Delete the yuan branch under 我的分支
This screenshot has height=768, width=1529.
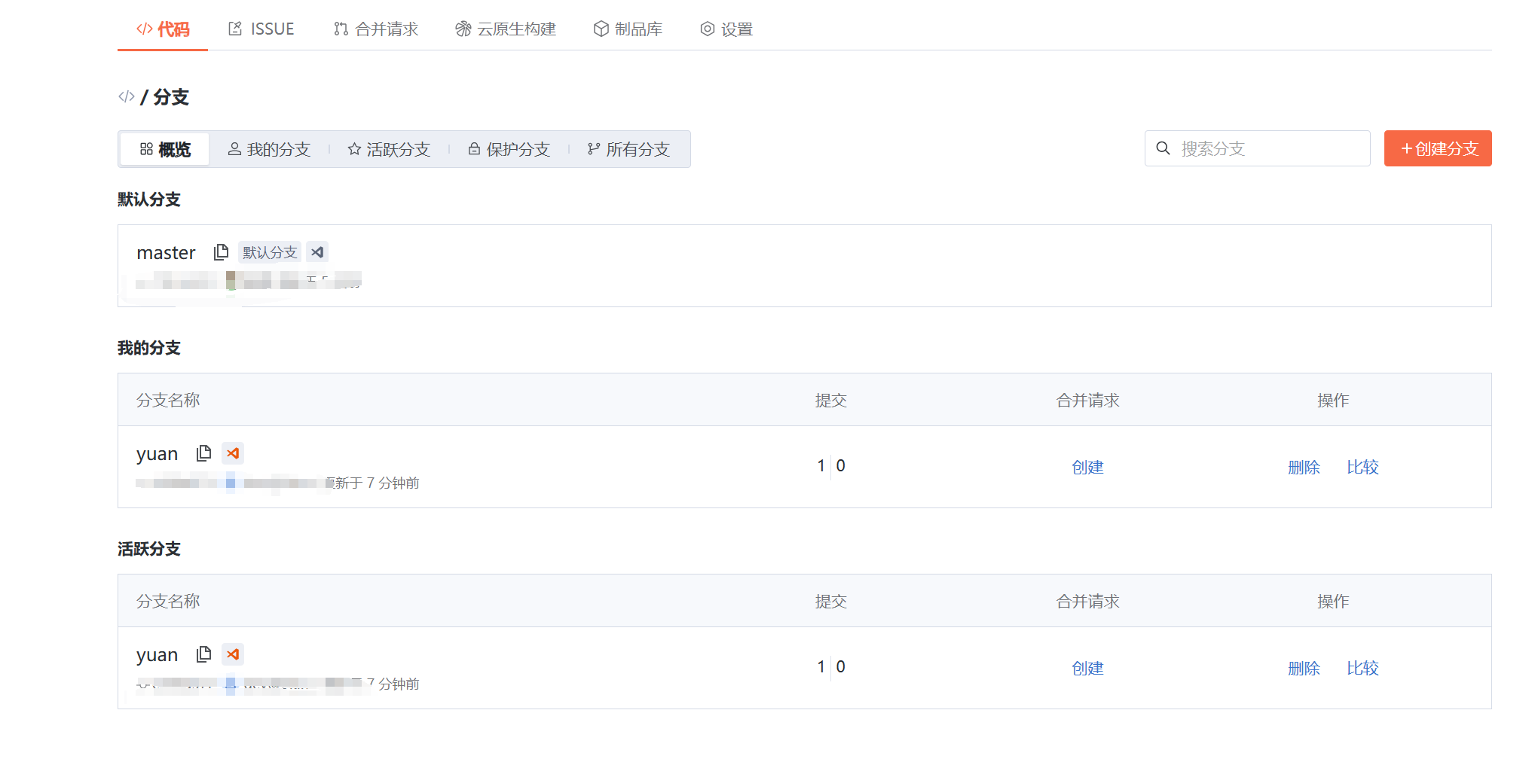[x=1304, y=467]
